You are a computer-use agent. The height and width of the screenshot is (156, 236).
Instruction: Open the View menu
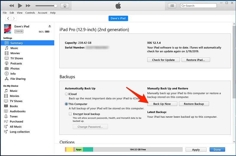19,13
